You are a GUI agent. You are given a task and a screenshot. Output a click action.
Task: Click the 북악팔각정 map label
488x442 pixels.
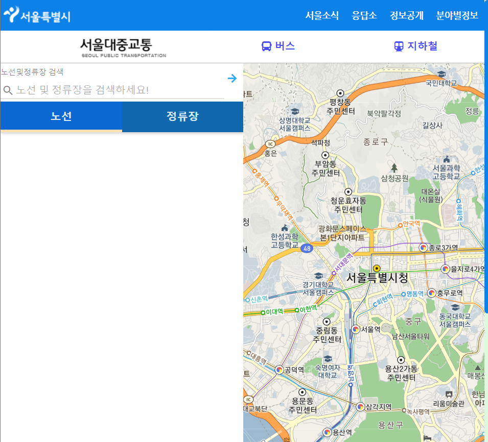384,113
